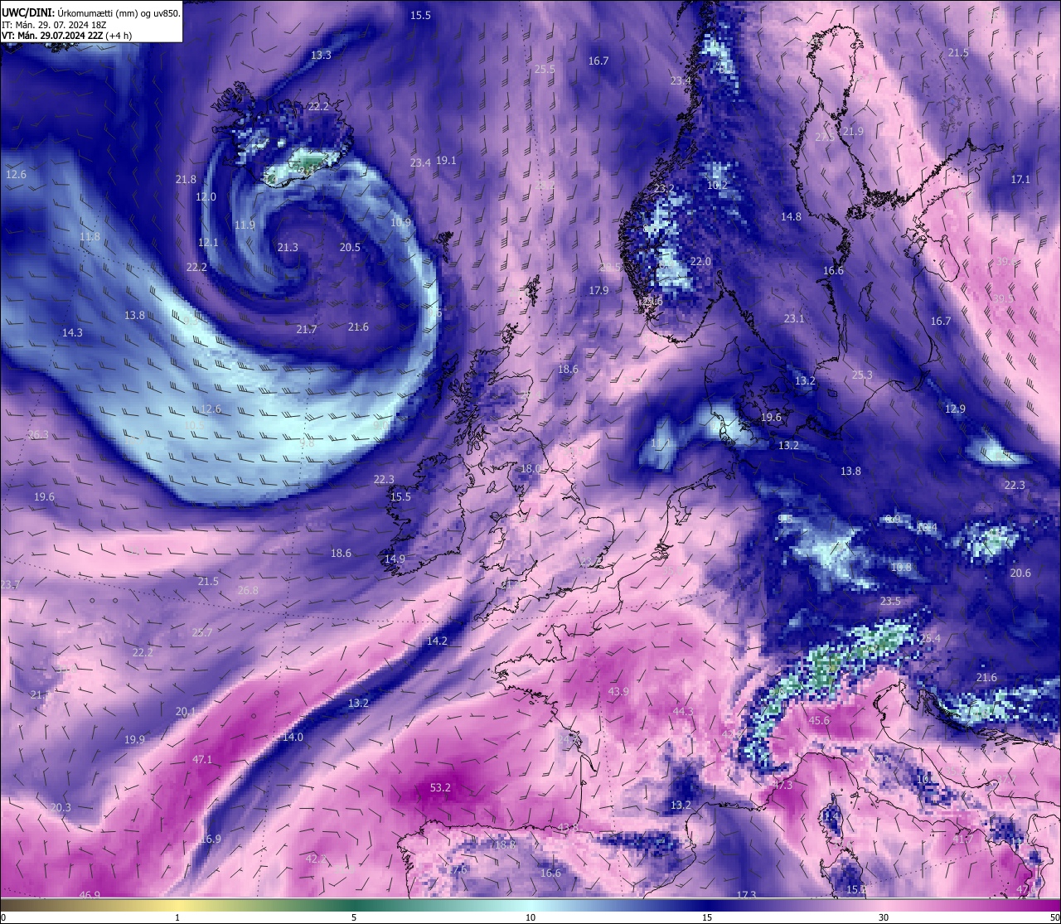
Task: Click the 45.6 value over northern Italy
Action: 819,720
